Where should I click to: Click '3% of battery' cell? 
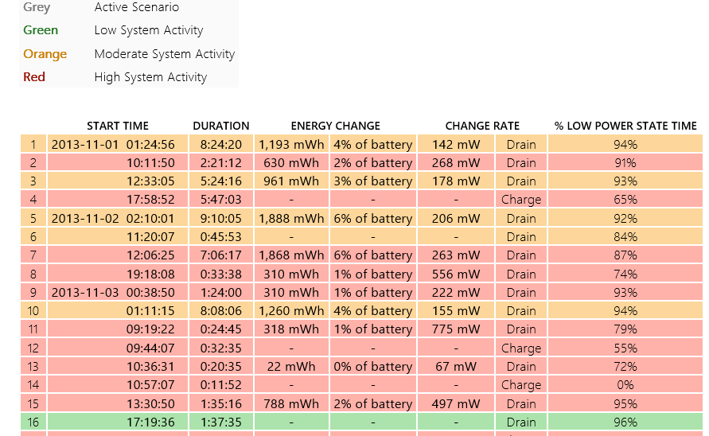click(x=373, y=181)
